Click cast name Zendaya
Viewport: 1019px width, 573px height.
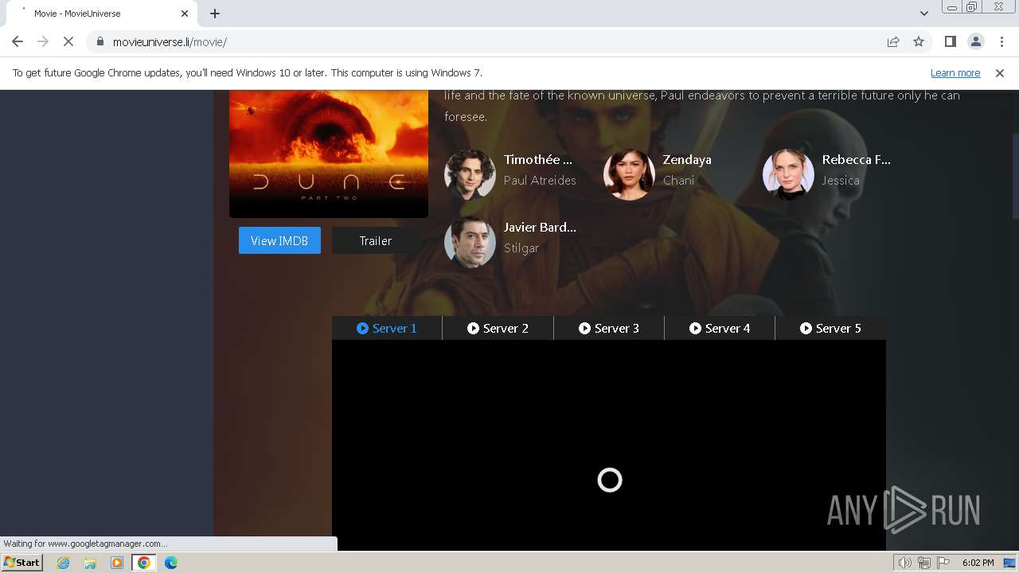[687, 160]
